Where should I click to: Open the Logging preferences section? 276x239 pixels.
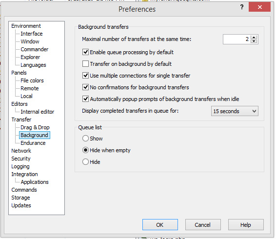[20, 166]
